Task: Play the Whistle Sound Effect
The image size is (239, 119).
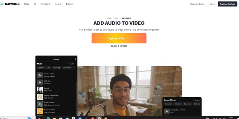Action: [x=167, y=111]
